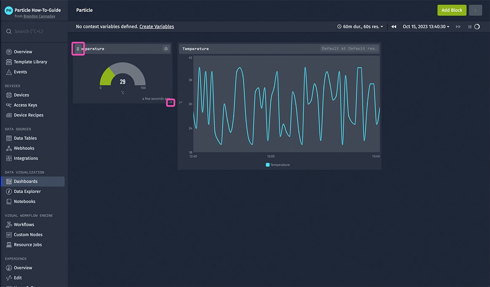Step back in time range
Image resolution: width=490 pixels, height=287 pixels.
click(x=394, y=27)
